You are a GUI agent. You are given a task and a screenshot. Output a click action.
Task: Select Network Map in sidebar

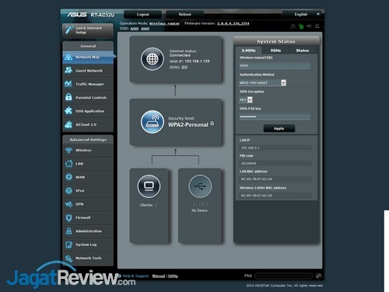tap(88, 57)
